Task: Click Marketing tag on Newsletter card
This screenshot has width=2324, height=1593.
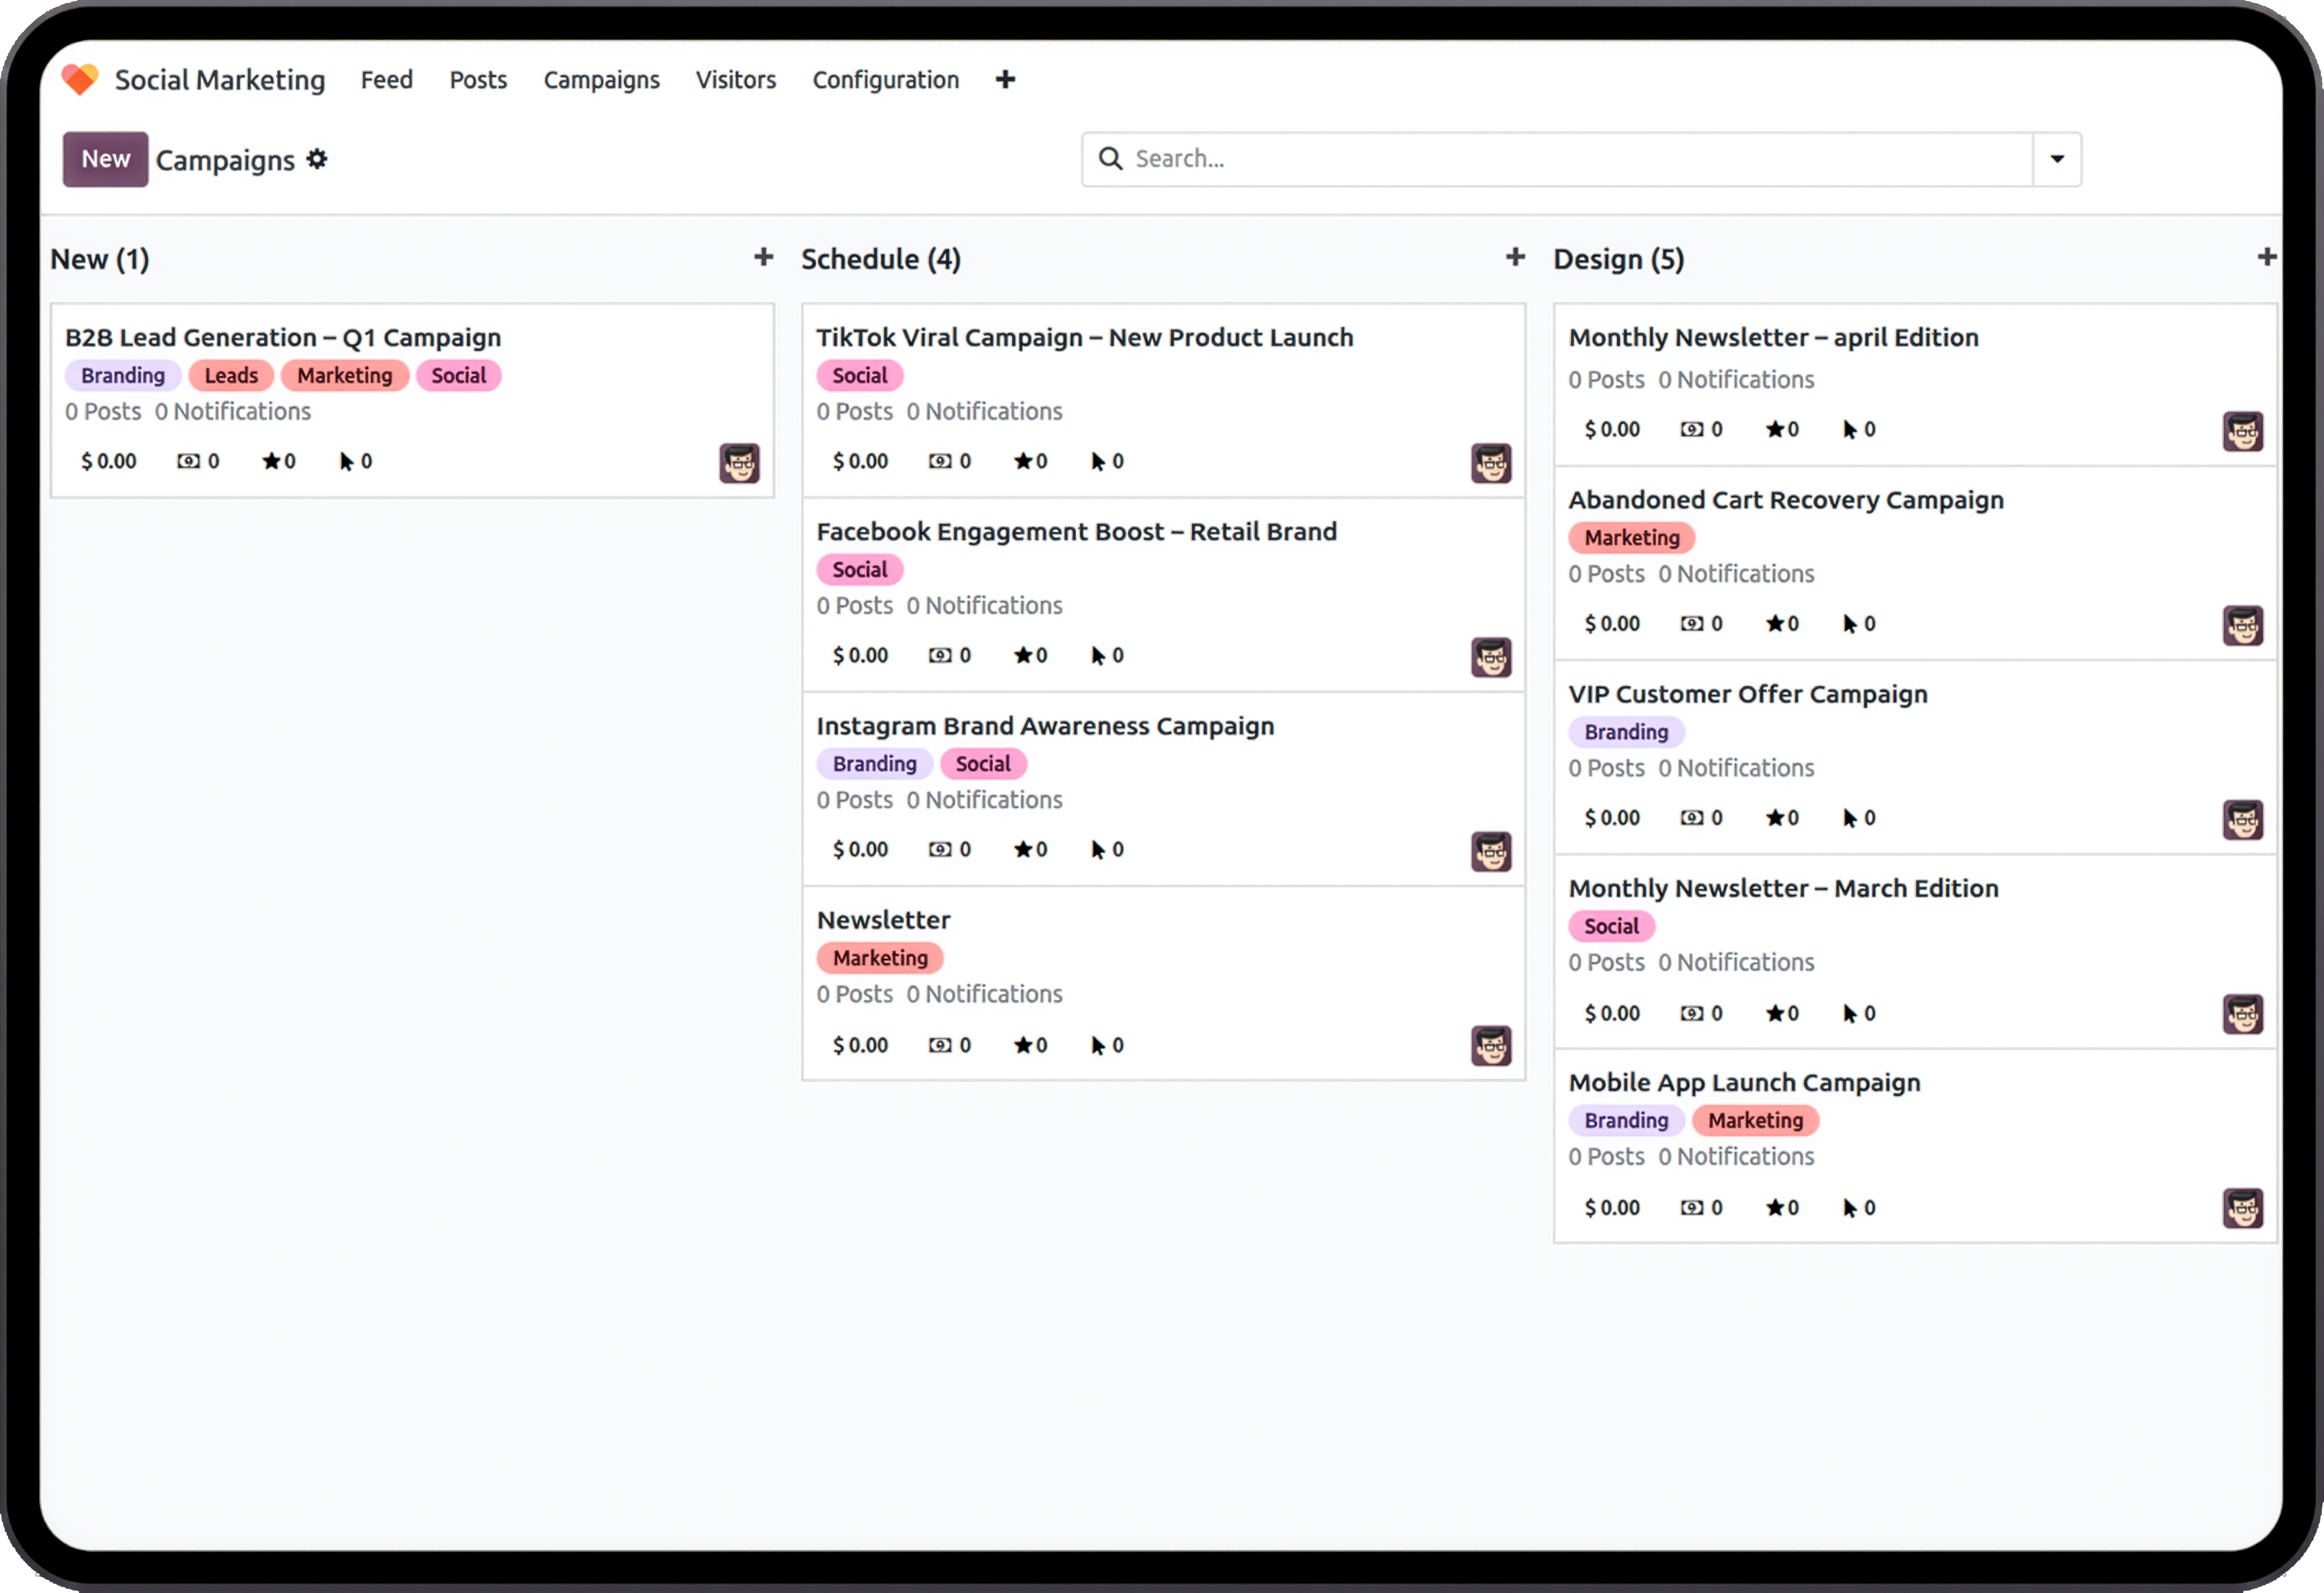Action: [x=880, y=958]
